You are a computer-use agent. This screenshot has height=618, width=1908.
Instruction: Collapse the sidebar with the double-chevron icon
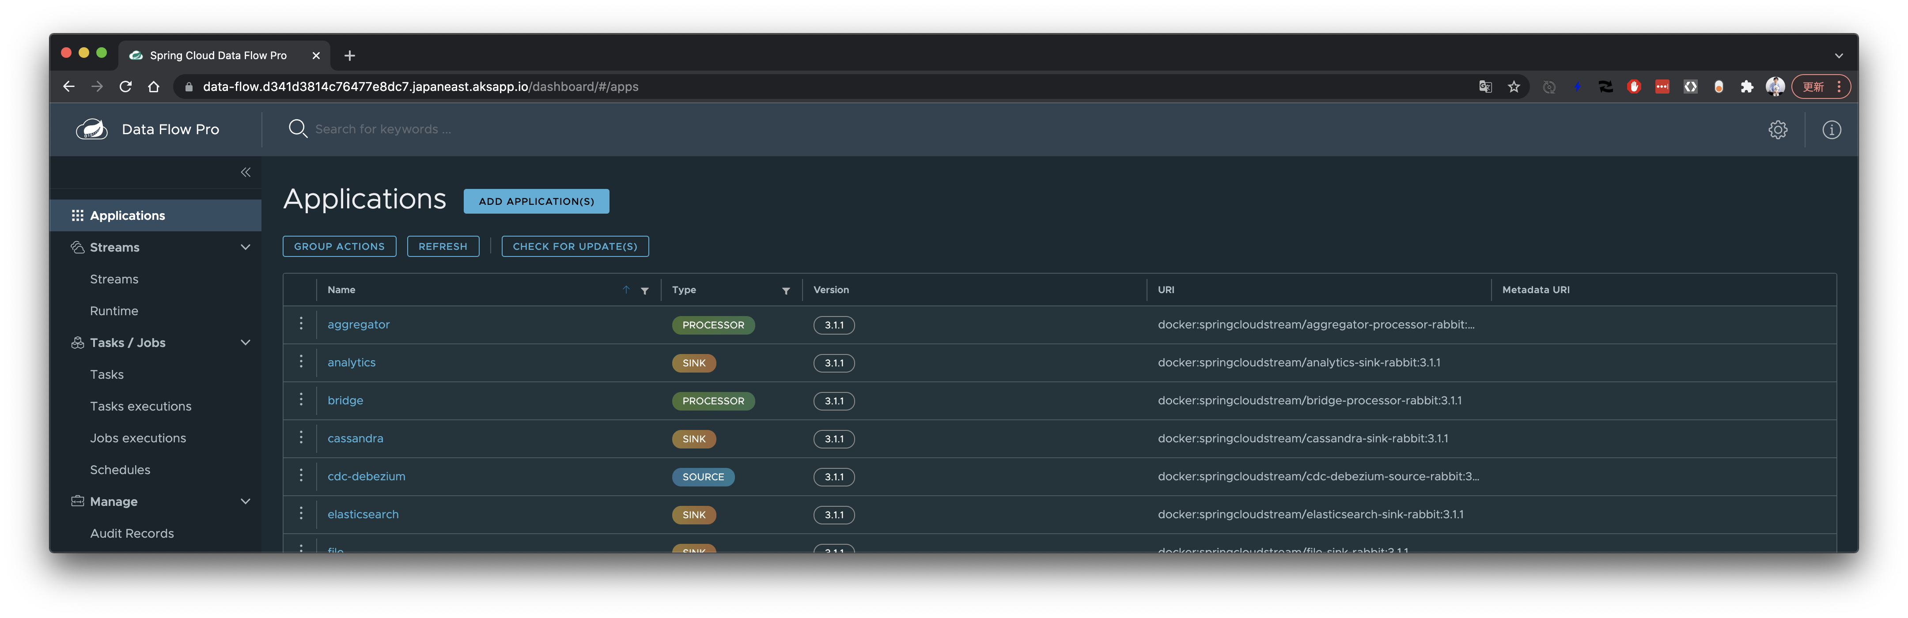point(245,173)
